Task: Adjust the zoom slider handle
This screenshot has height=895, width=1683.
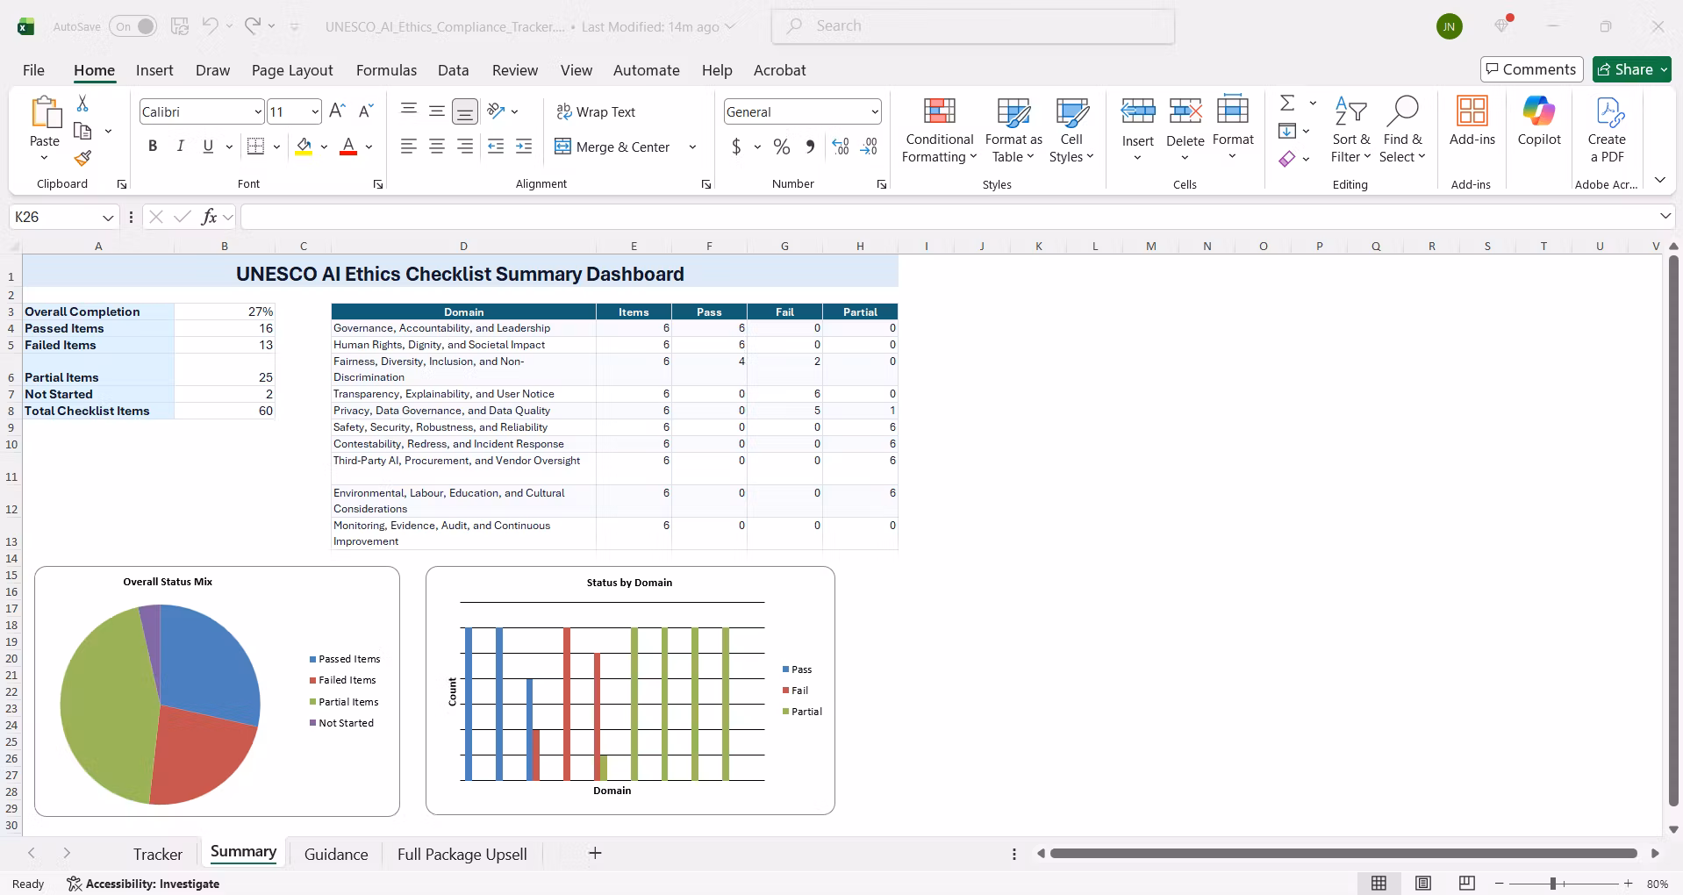Action: point(1552,884)
